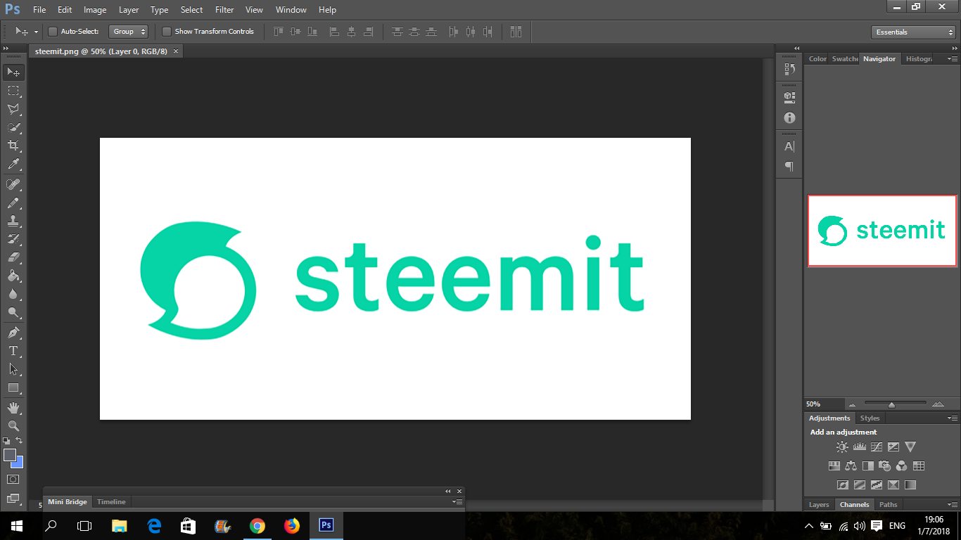Add a Color Balance adjustment

pos(851,465)
